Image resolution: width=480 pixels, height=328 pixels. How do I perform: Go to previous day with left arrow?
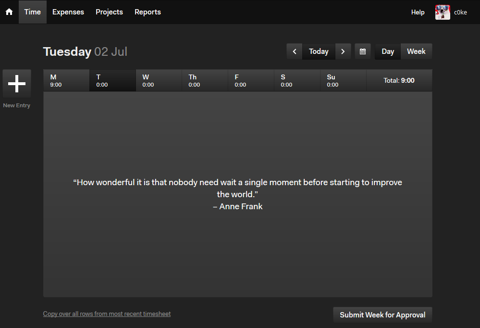295,51
